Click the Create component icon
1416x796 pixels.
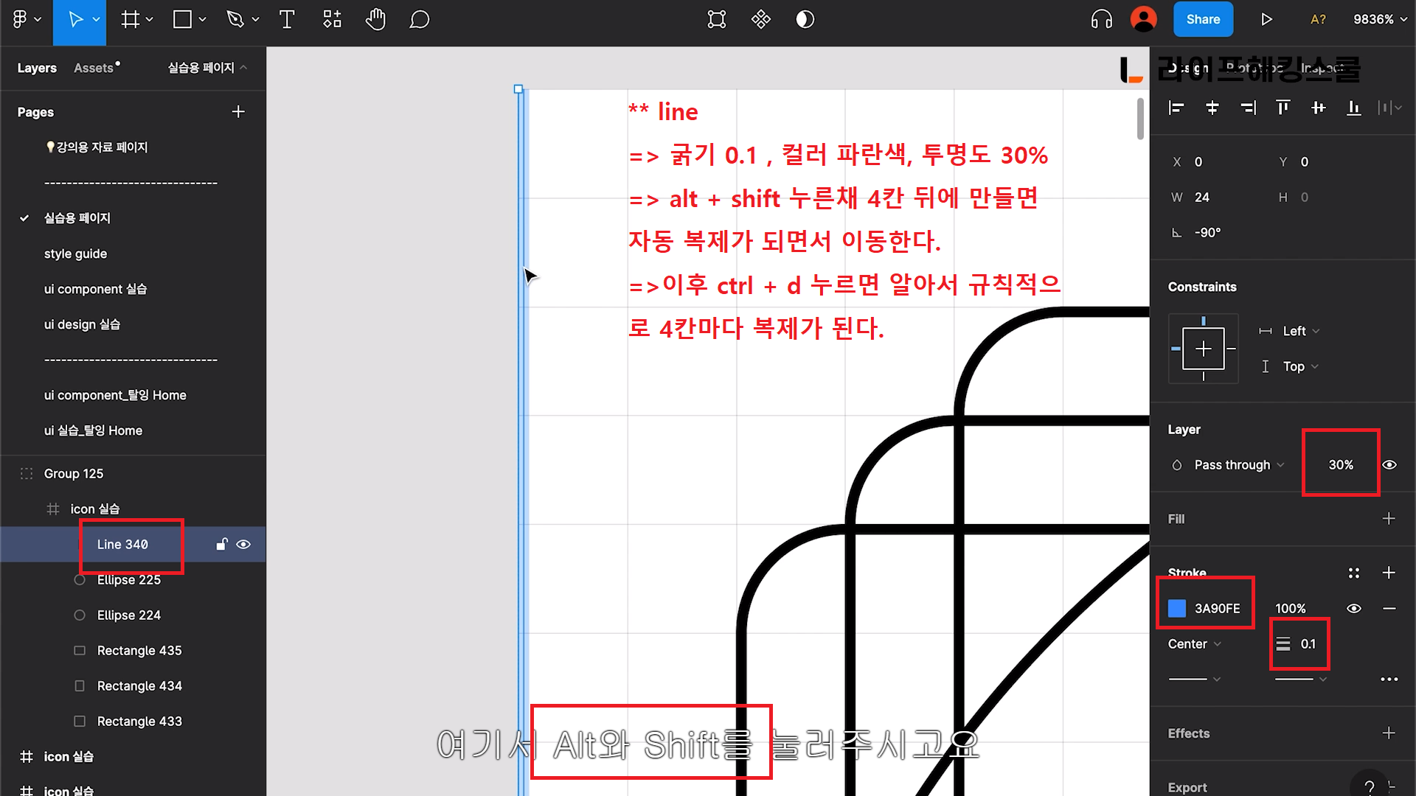point(760,20)
